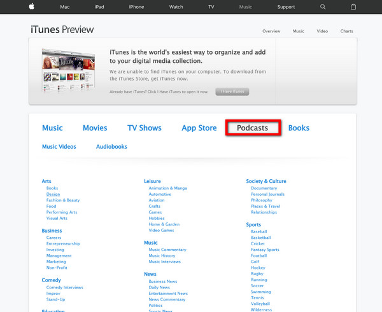Open the Home & Garden link
Screen dimensions: 382x312
164,224
